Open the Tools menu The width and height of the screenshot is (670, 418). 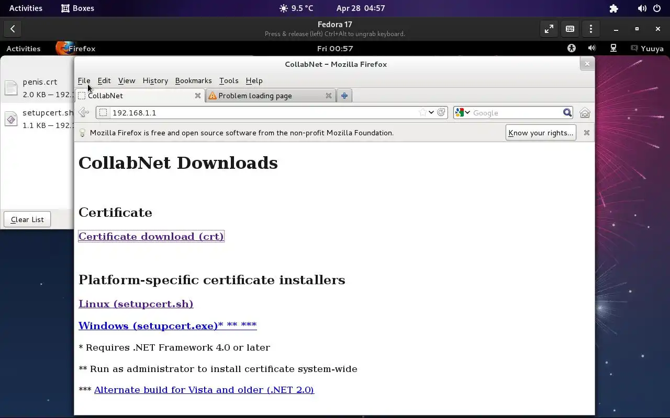(x=229, y=80)
